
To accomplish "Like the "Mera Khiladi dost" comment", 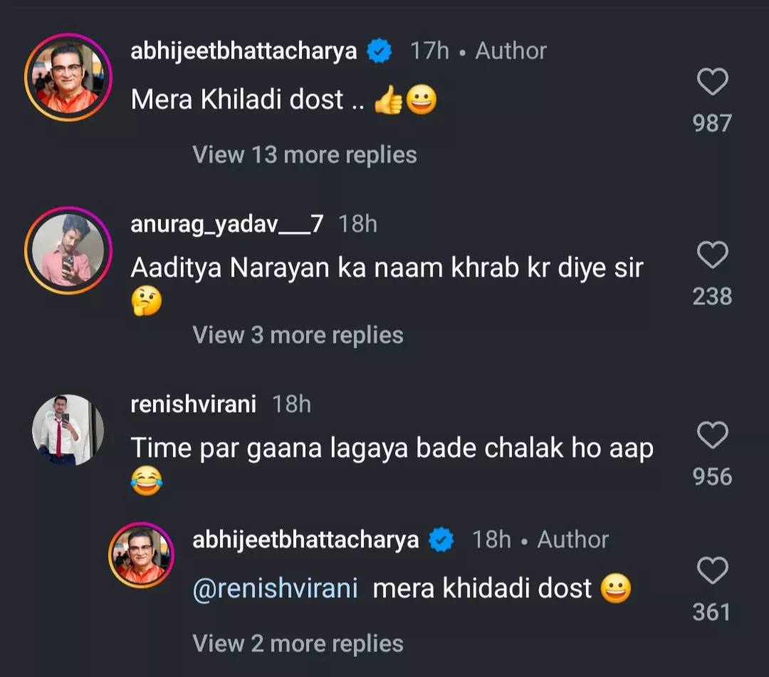I will (712, 83).
